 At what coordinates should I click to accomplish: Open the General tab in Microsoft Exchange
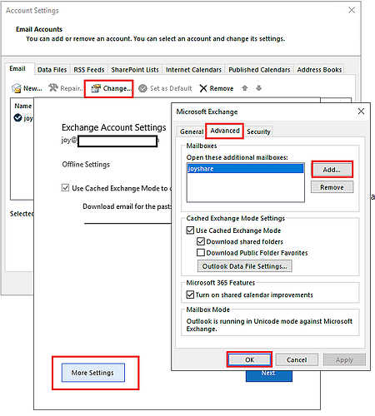(192, 131)
